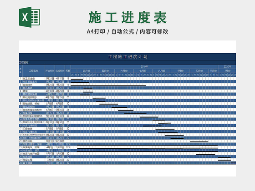This screenshot has width=255, height=191.
Task: Click the Gantt bar for row 13 in July-August
Action: (x=149, y=117)
